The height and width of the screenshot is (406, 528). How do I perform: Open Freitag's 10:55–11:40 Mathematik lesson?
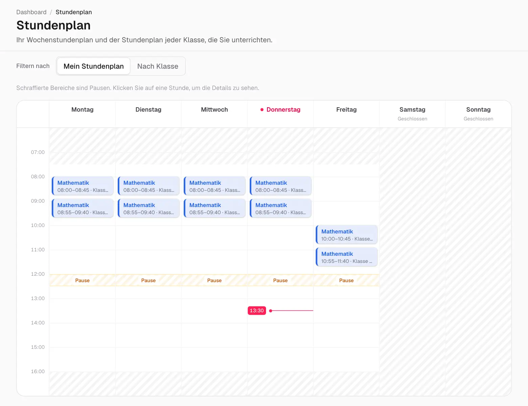tap(347, 257)
